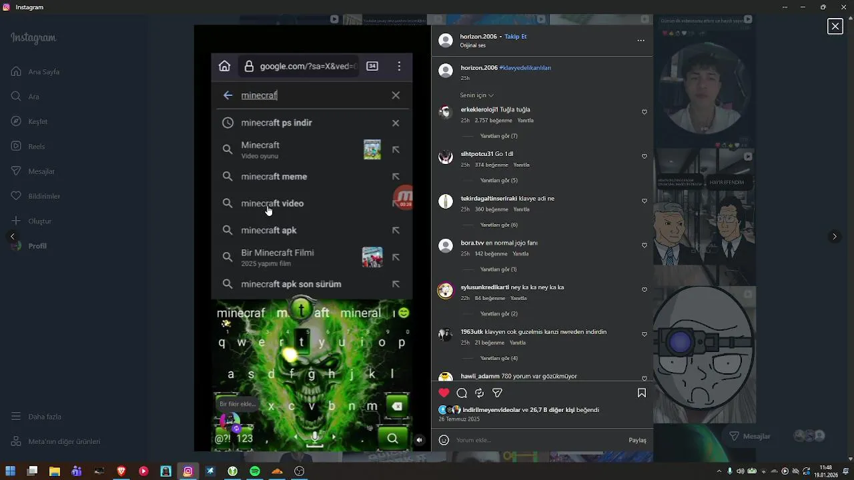Open Profil in the sidebar
Screen dimensions: 854x480
click(x=29, y=246)
